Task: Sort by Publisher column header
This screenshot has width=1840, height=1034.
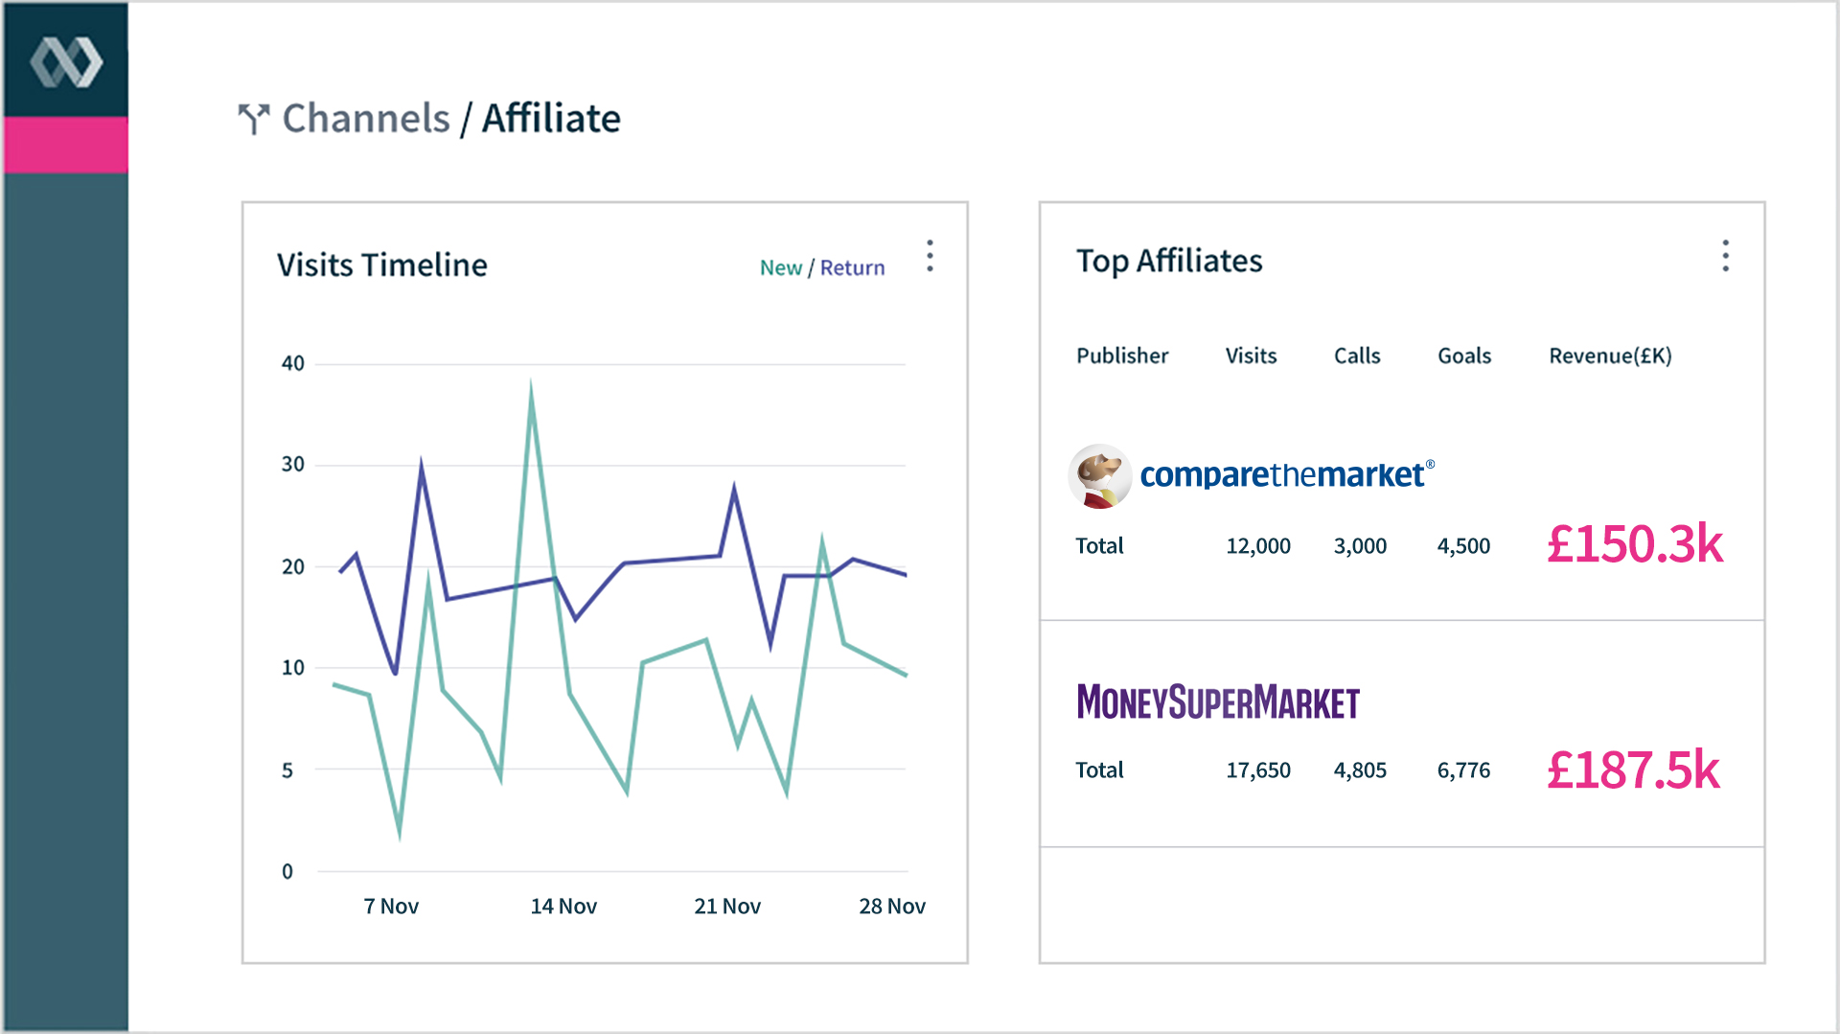Action: [1122, 356]
